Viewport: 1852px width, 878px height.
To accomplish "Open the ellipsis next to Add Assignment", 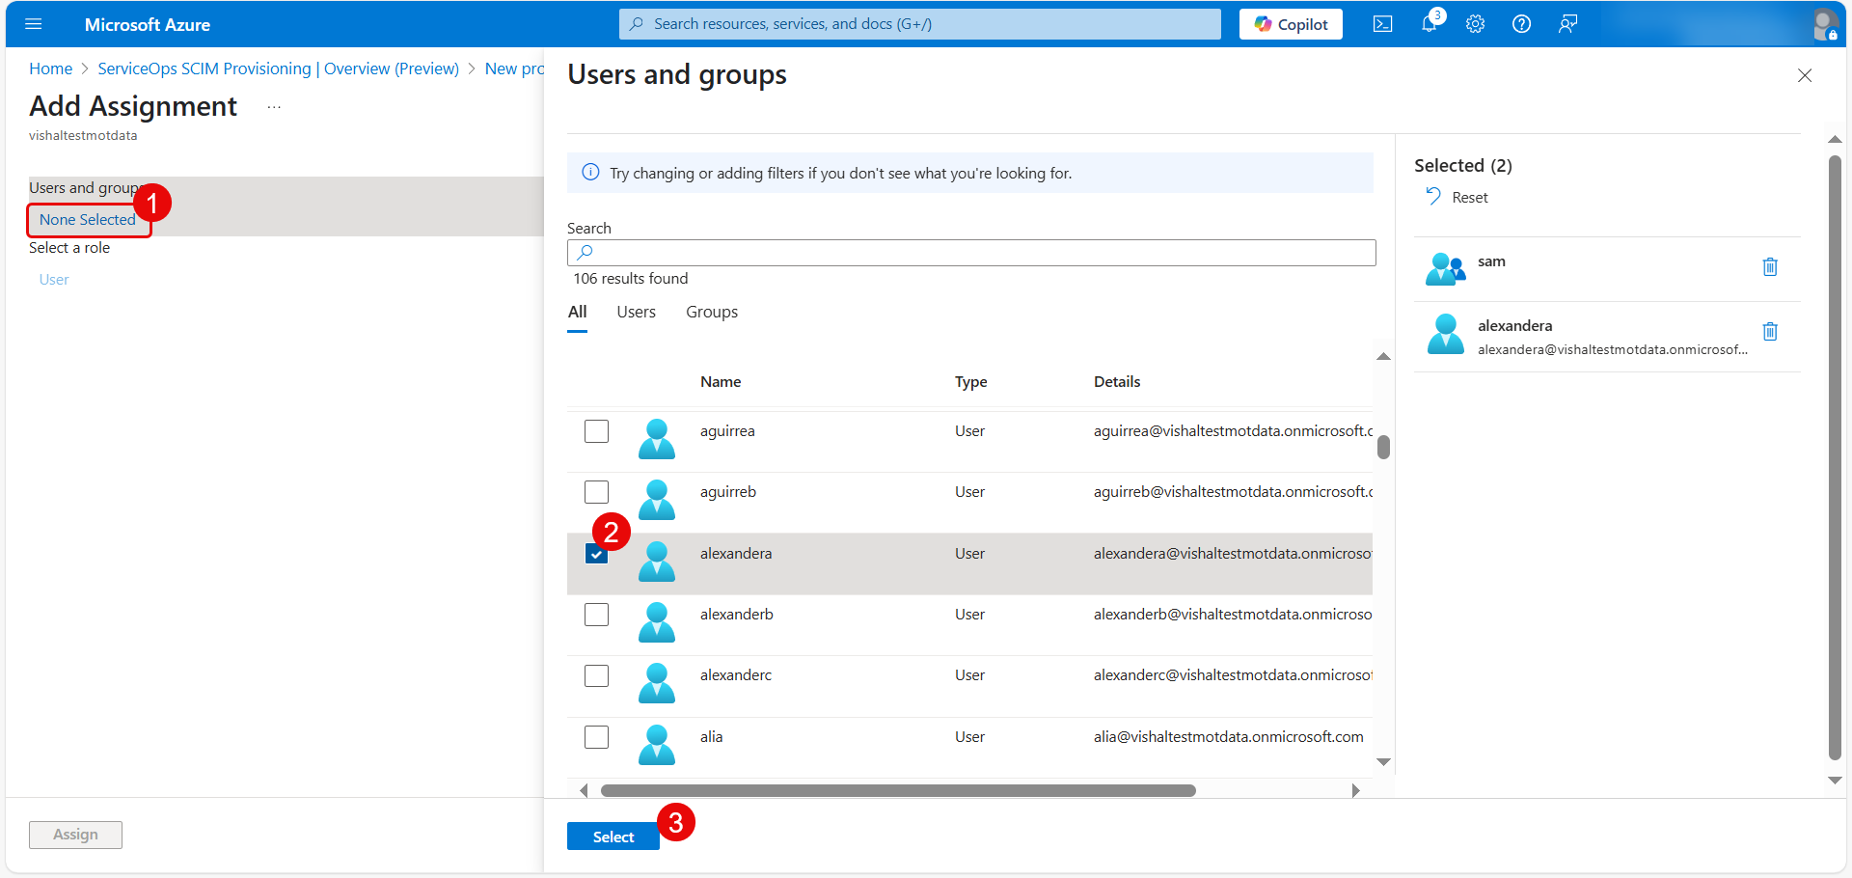I will pos(274,107).
